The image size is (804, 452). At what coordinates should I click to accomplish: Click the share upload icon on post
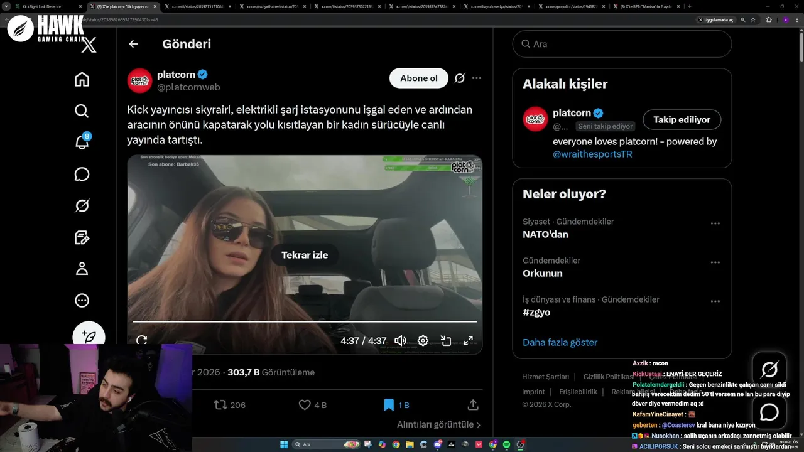(473, 405)
